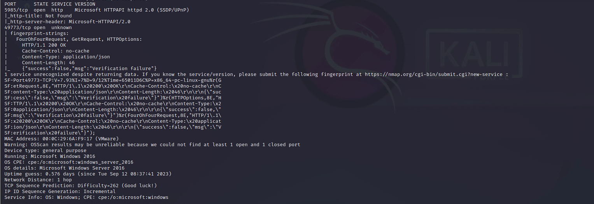The image size is (594, 204).
Task: Click the 5985/tcp open http line
Action: tap(97, 10)
